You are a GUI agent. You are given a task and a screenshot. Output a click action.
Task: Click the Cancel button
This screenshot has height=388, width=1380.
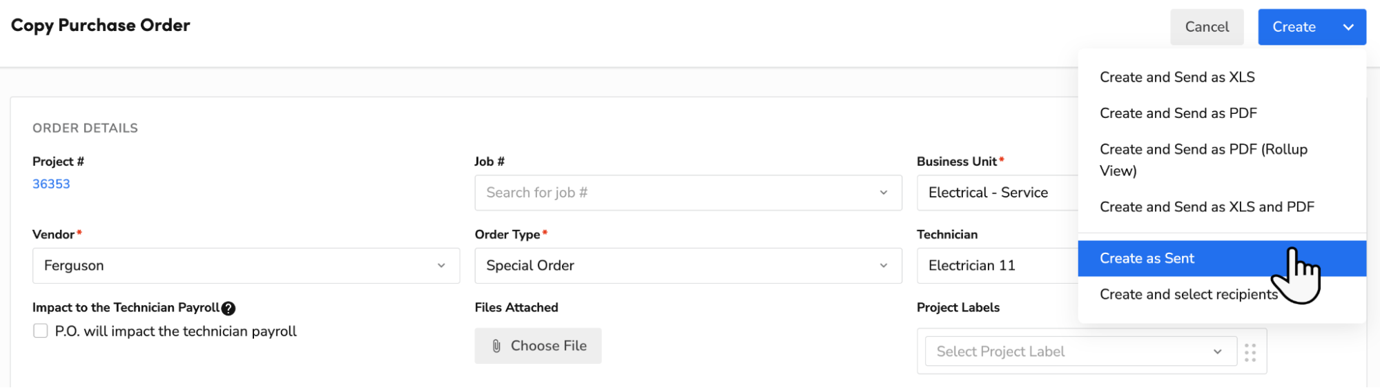click(x=1207, y=27)
